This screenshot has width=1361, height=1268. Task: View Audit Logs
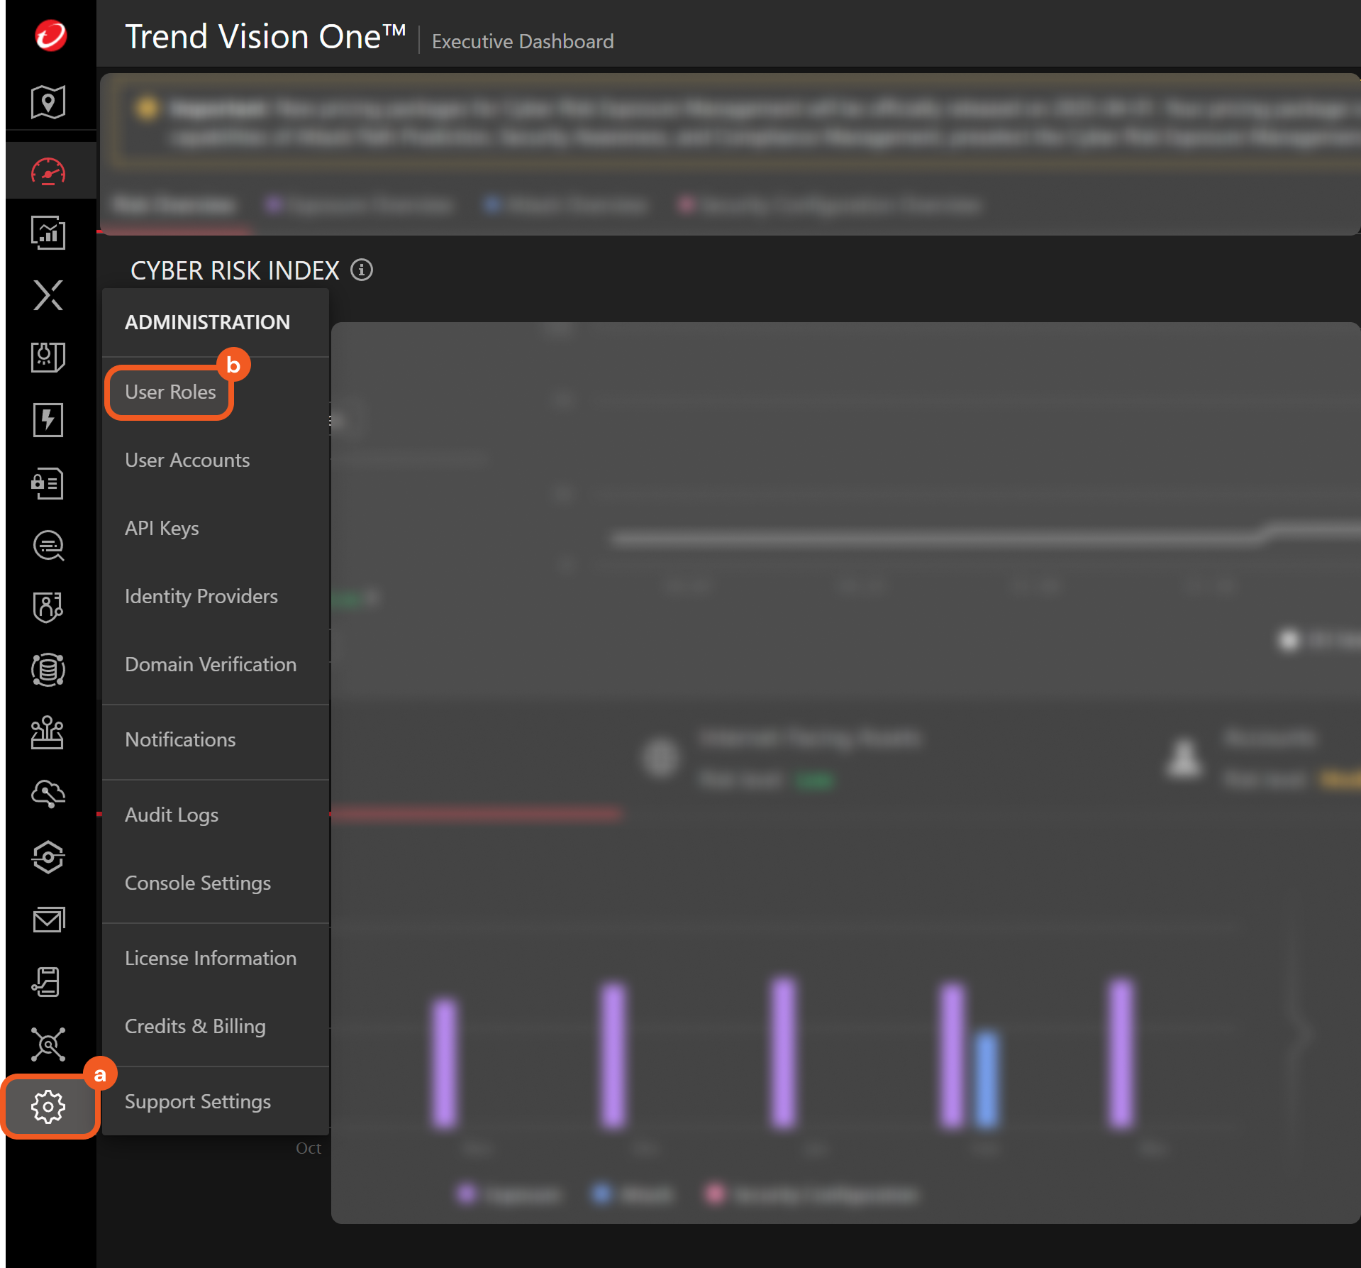172,815
